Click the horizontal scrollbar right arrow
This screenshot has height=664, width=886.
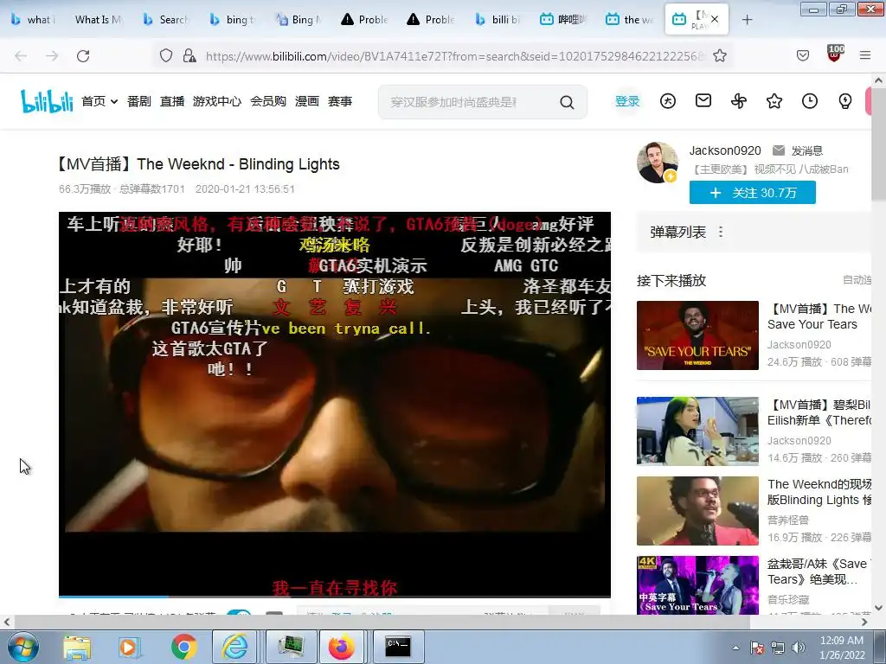(864, 622)
